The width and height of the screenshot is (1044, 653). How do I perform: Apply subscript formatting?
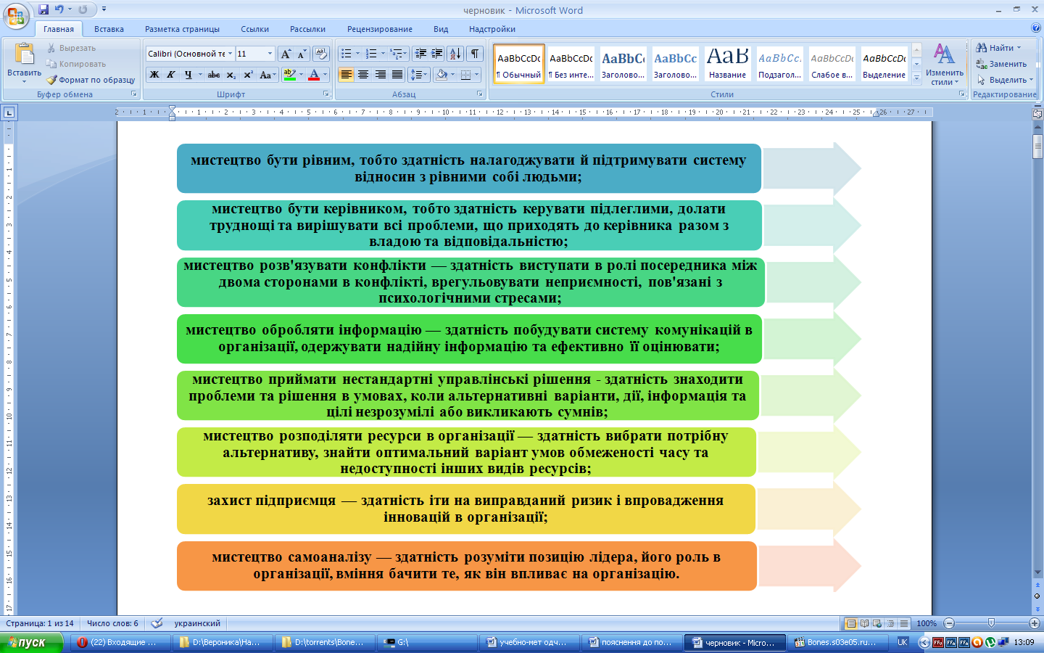(231, 75)
